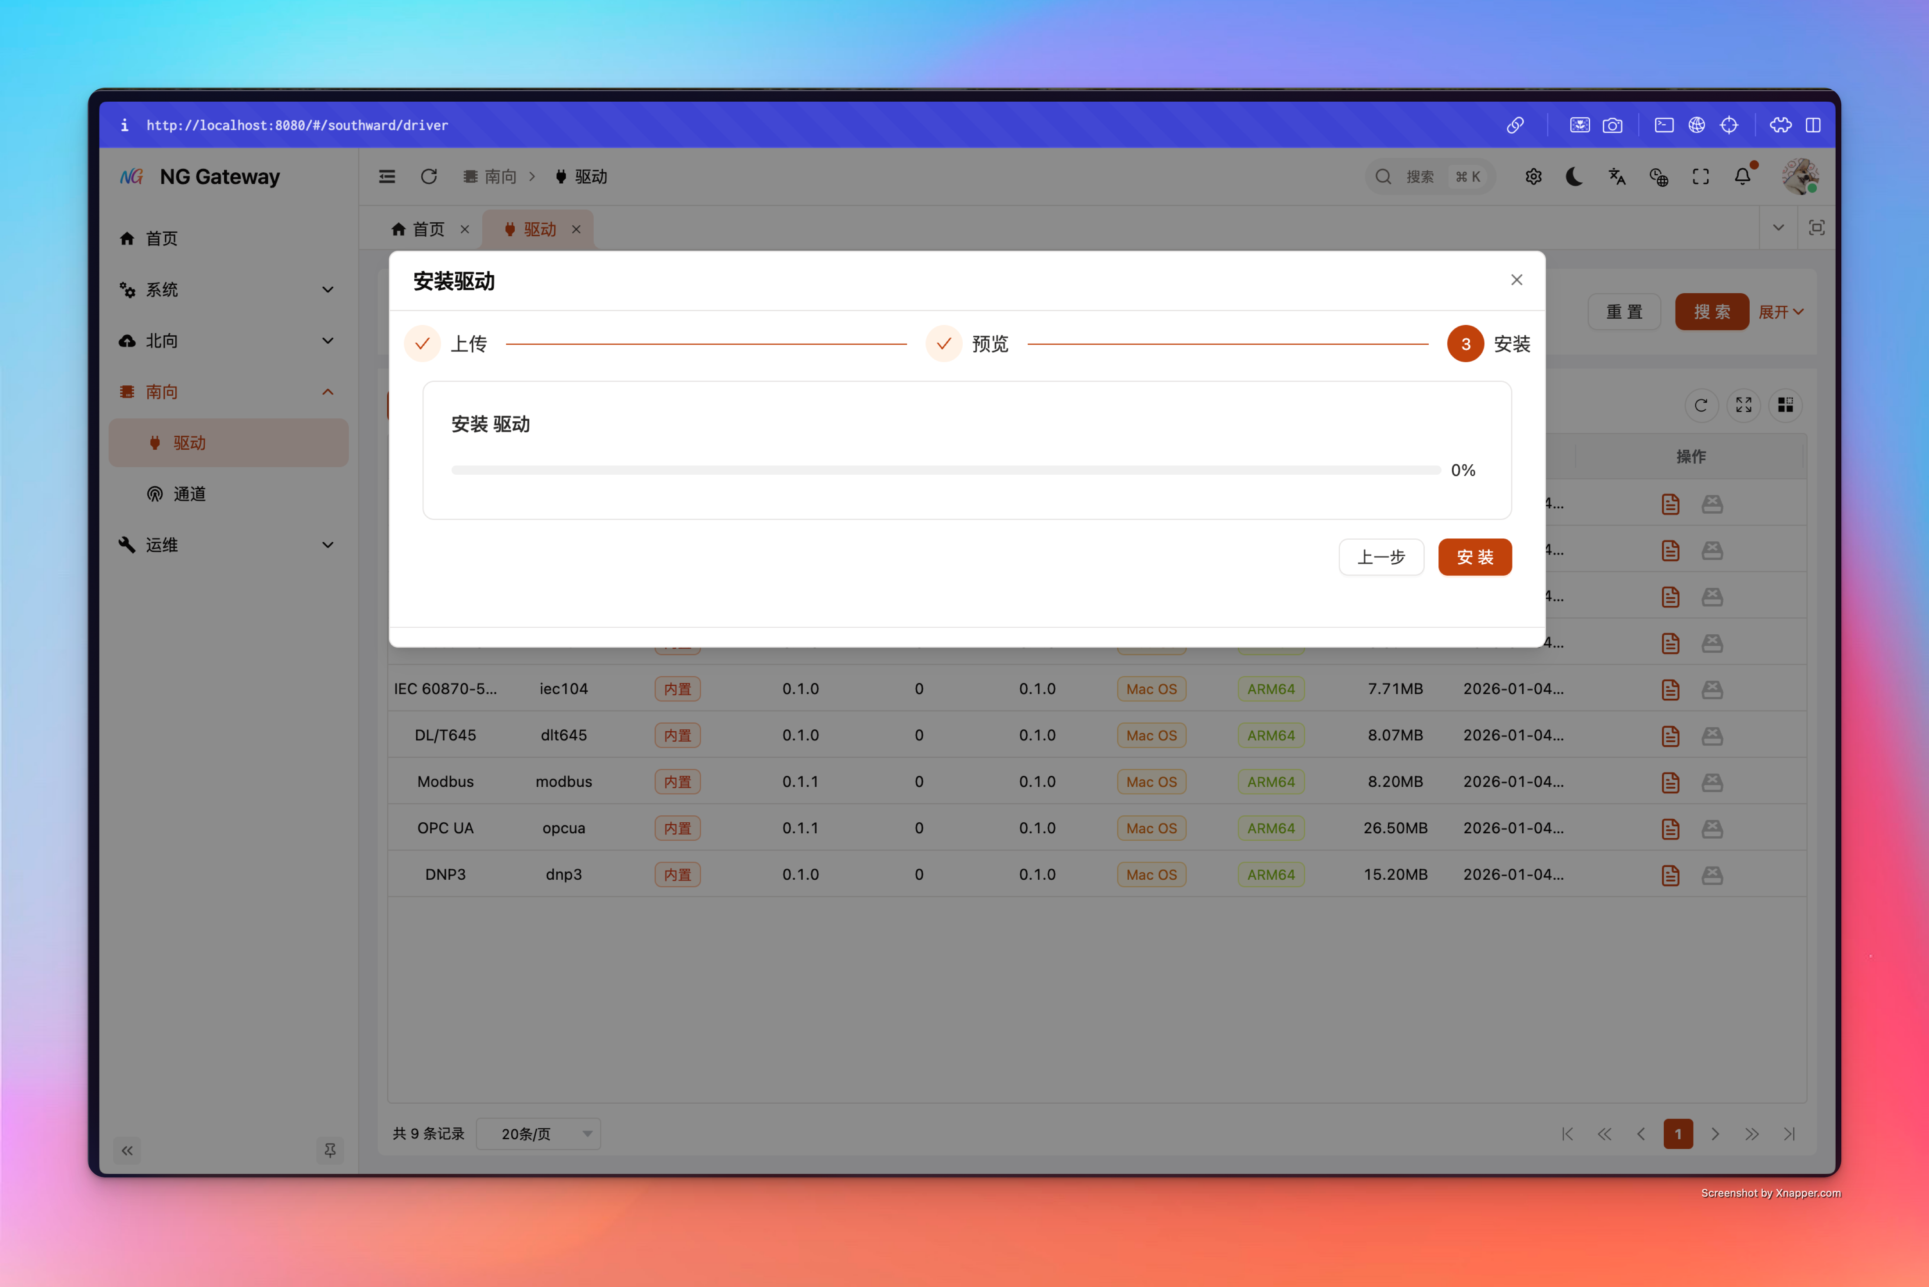Open preferences gear icon in header

(x=1533, y=177)
